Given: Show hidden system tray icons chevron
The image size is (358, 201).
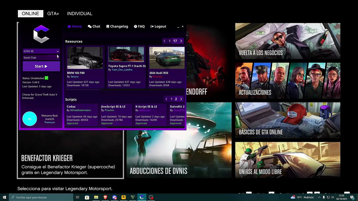Looking at the screenshot, I should point(319,197).
